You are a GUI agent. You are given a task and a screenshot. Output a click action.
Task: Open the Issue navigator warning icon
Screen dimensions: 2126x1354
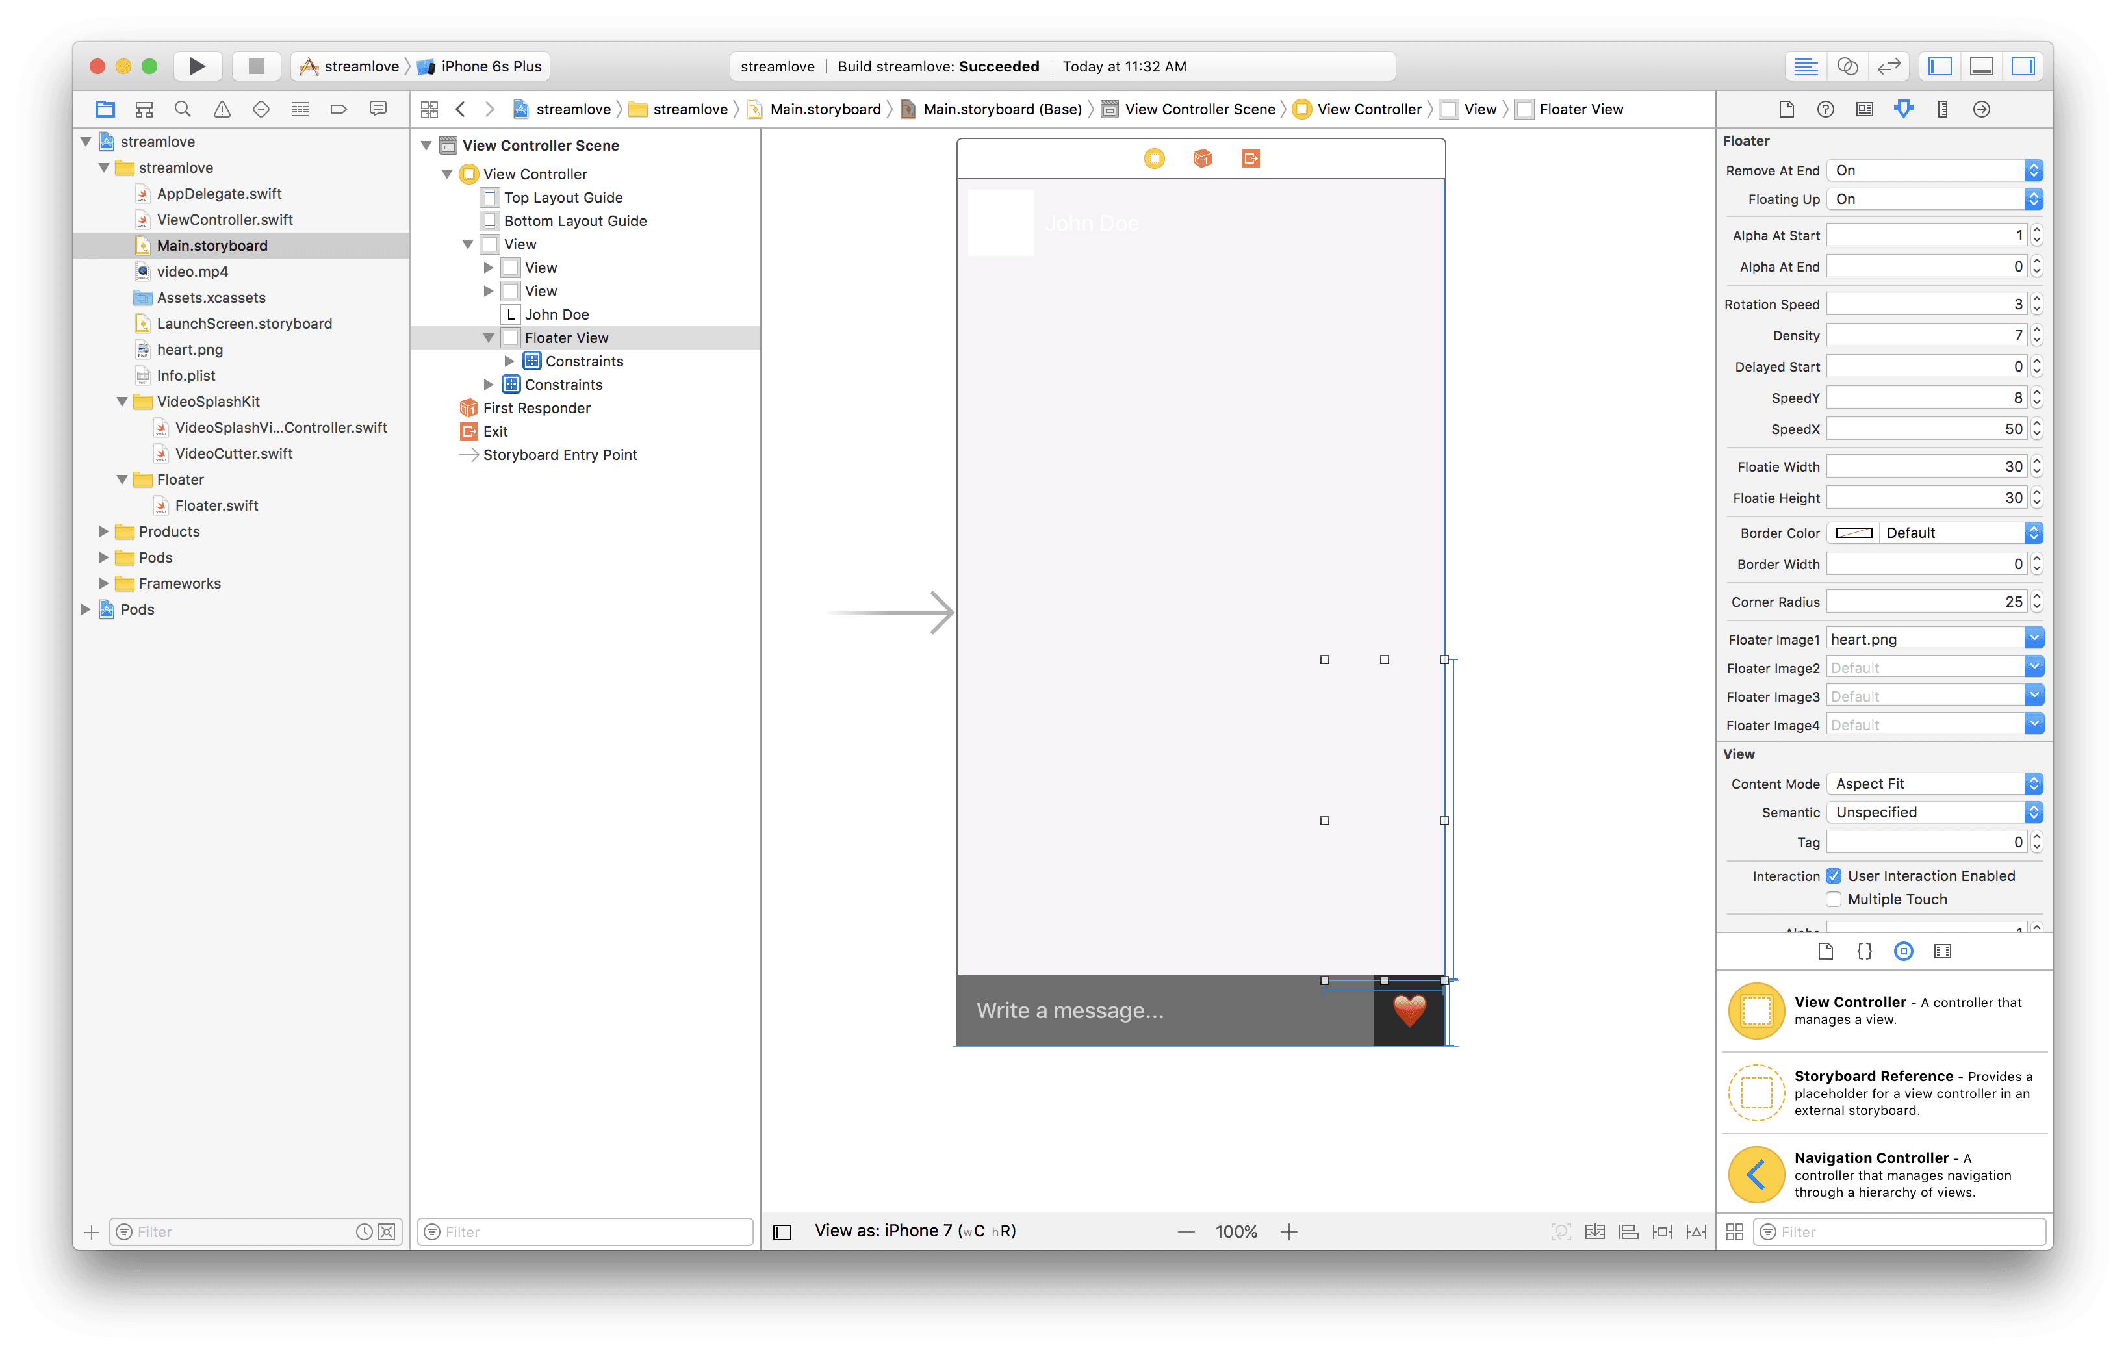pyautogui.click(x=222, y=109)
